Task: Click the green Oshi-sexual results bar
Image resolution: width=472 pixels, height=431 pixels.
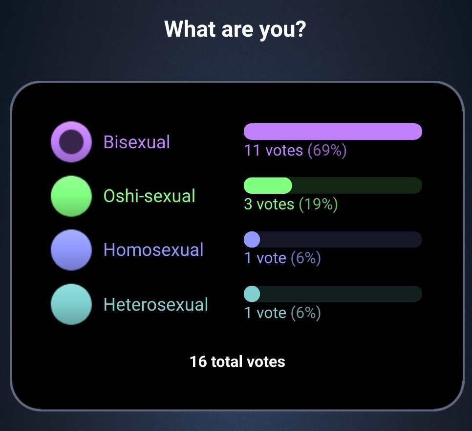Action: 268,185
